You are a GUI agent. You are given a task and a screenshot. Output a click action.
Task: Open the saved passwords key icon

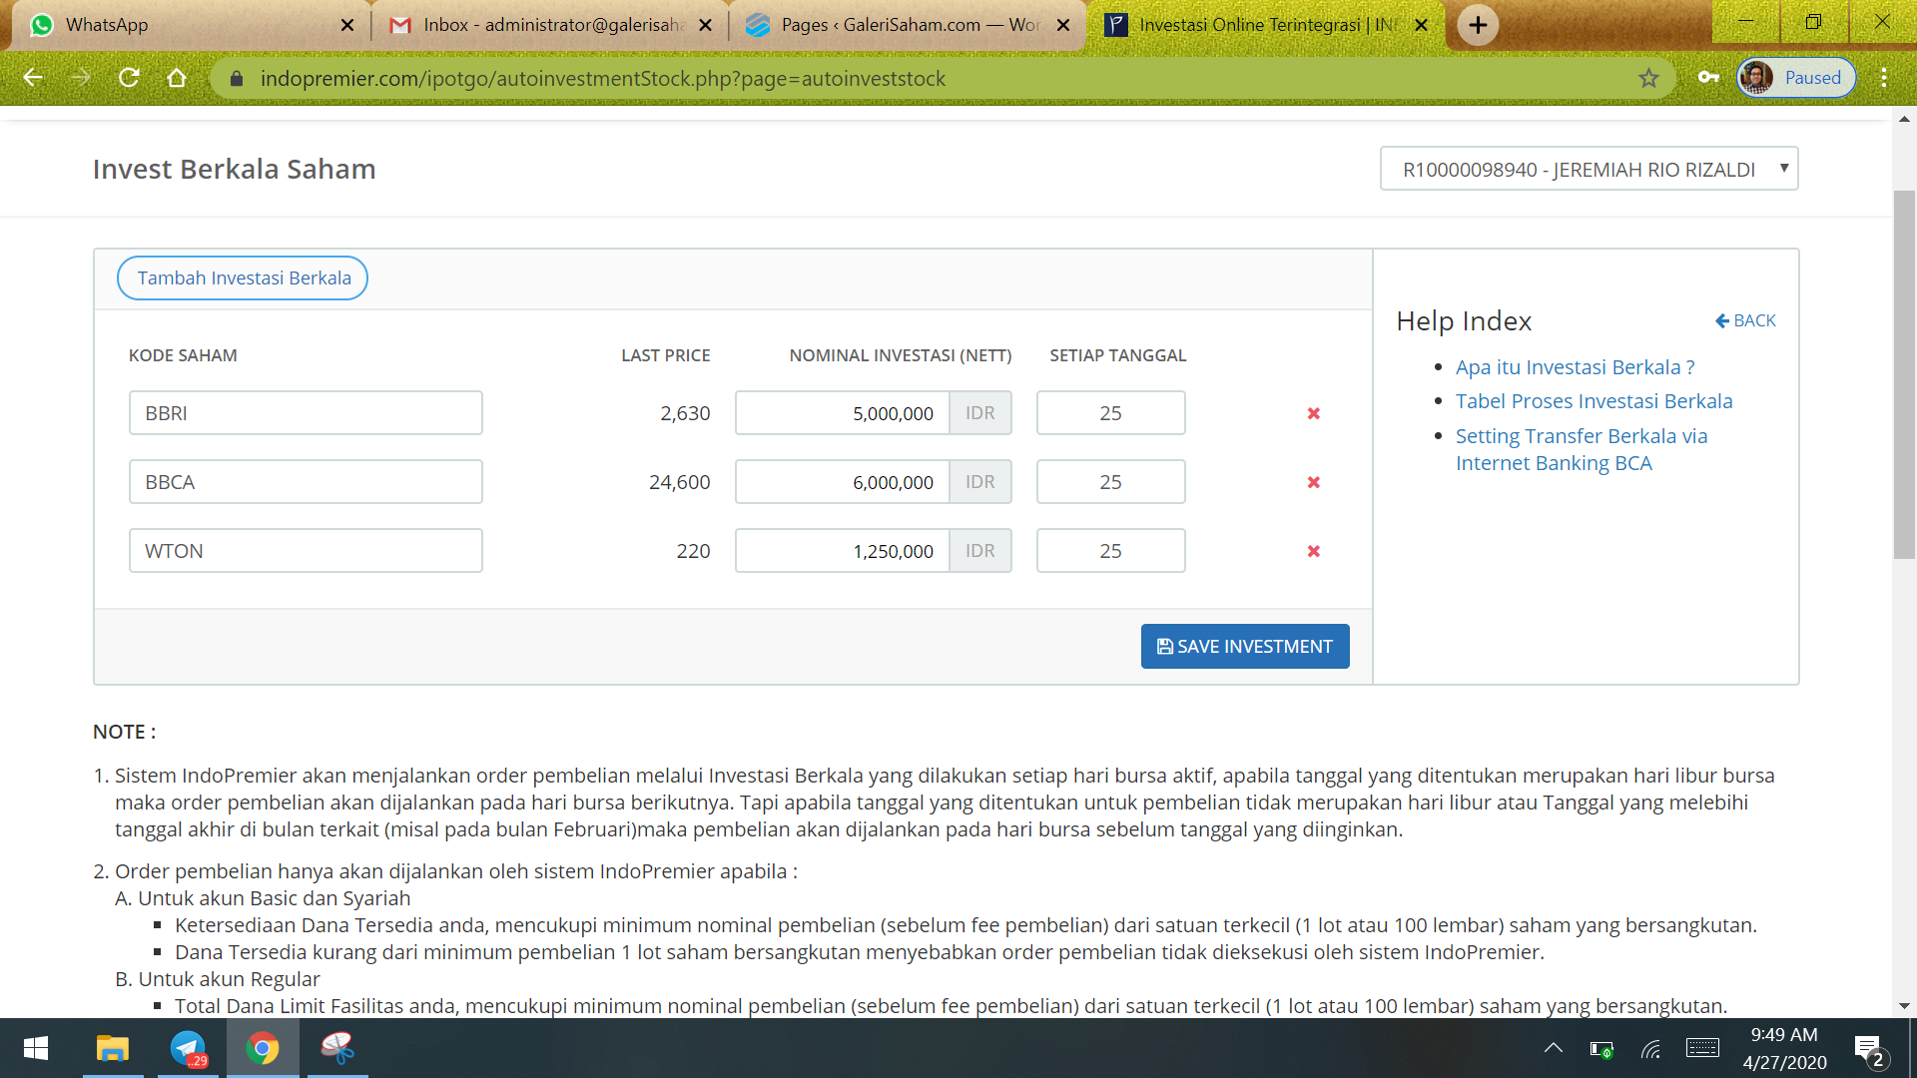point(1708,78)
